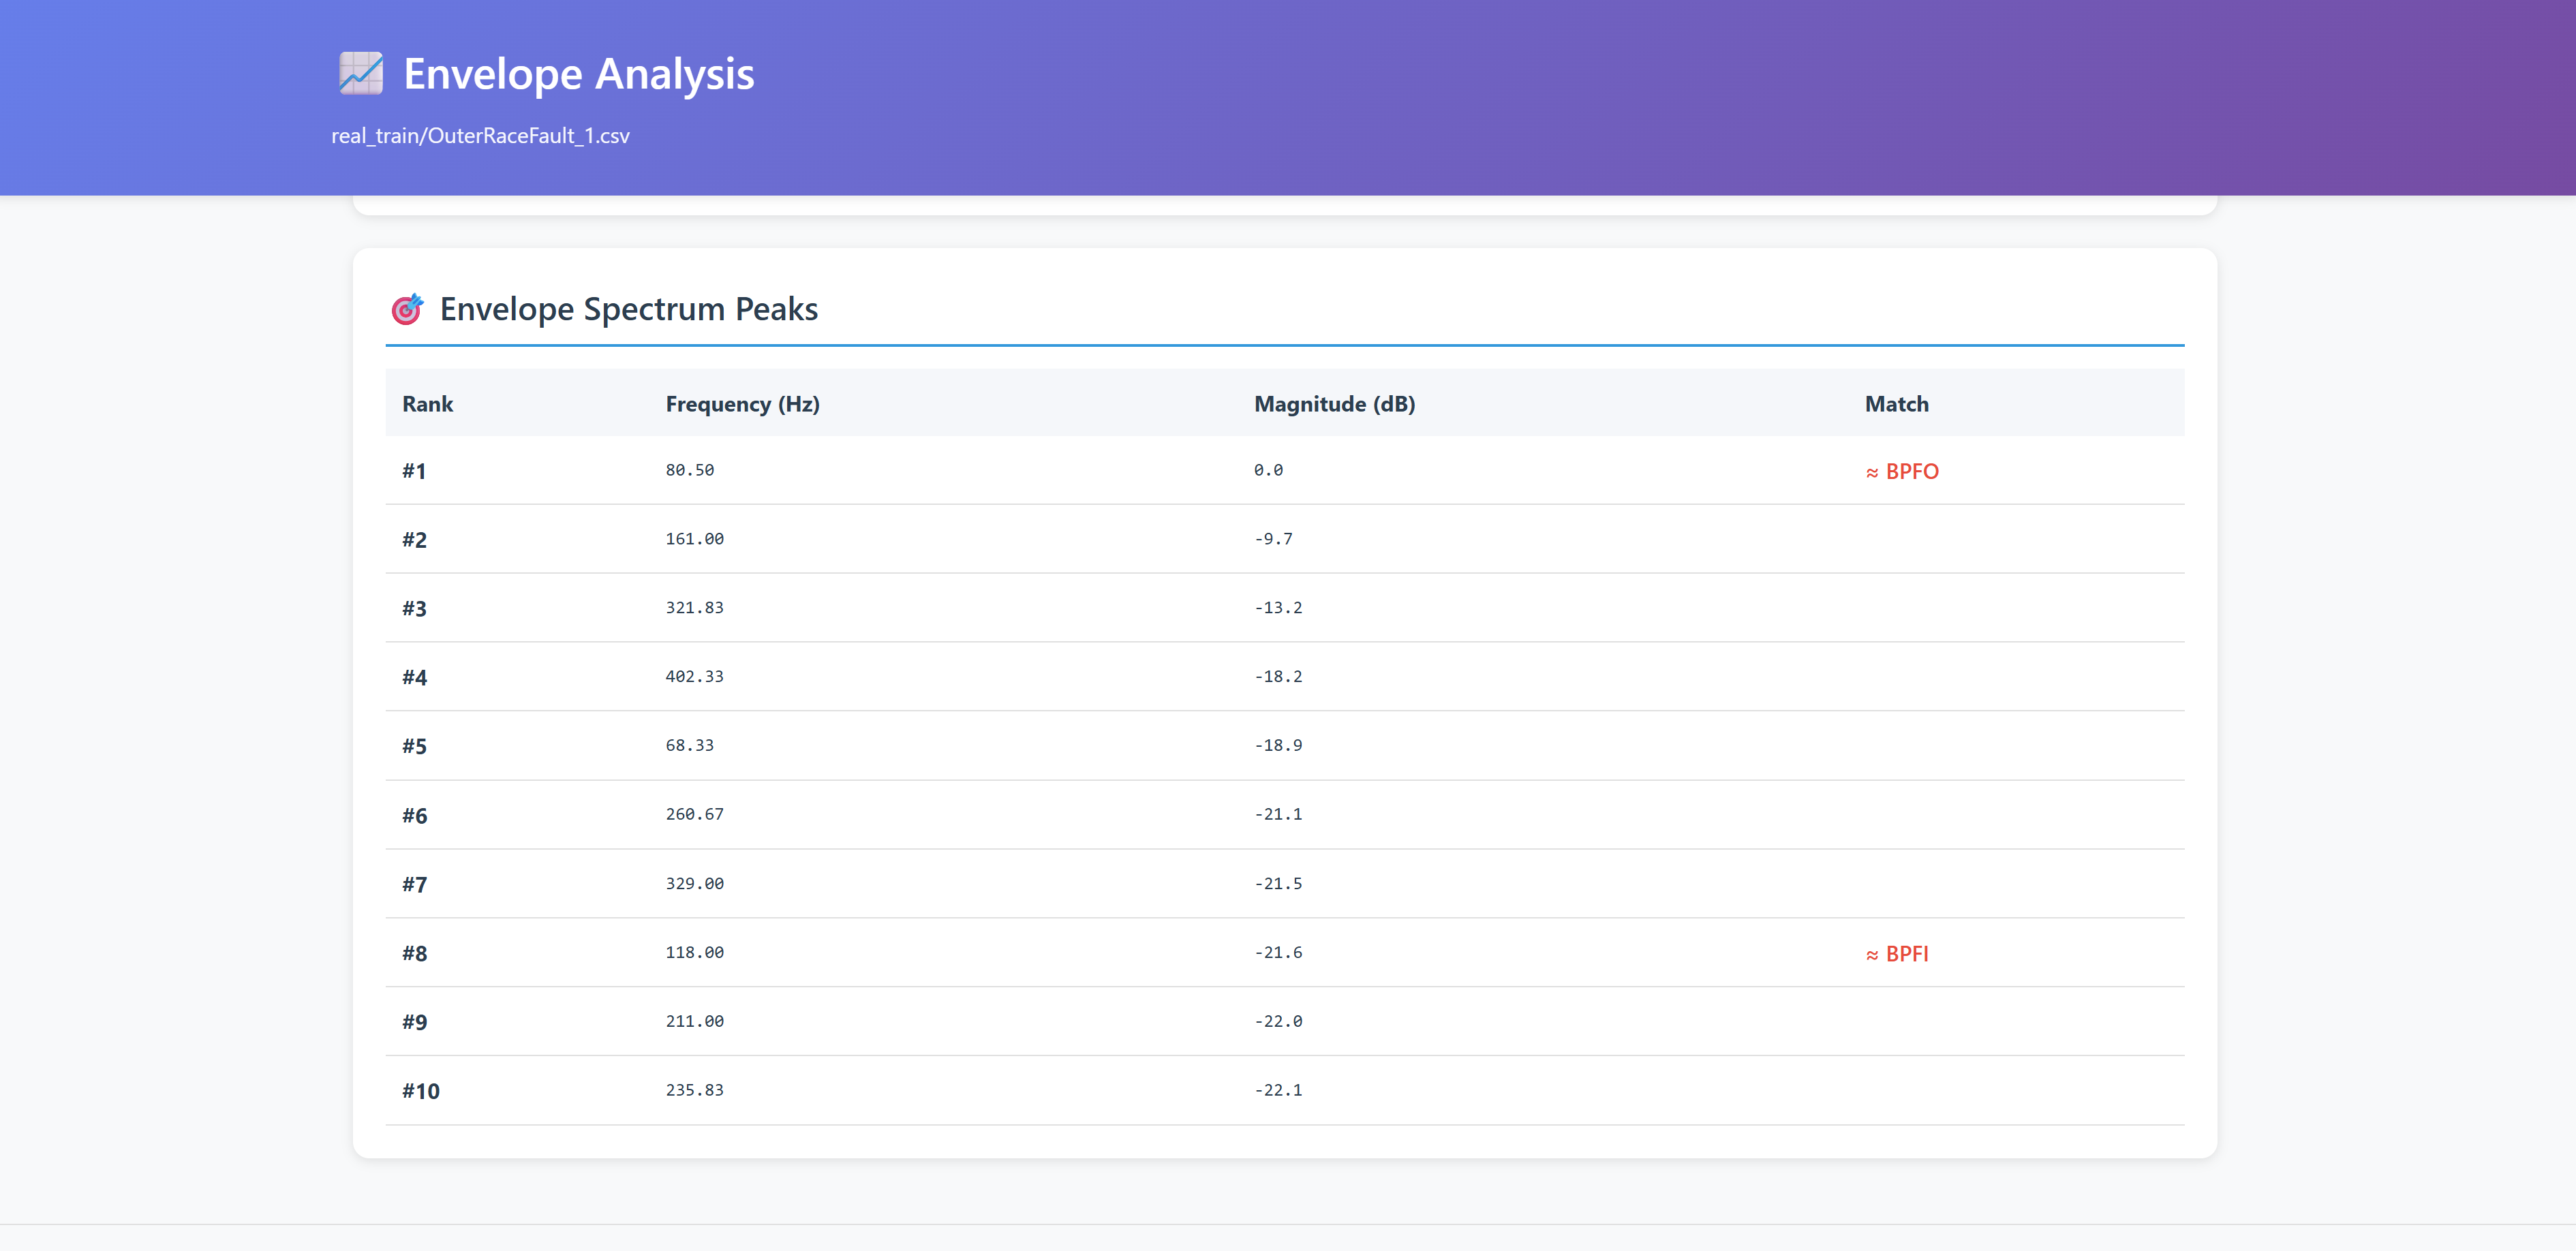The height and width of the screenshot is (1251, 2576).
Task: Click the 321.83 frequency cell
Action: [694, 608]
